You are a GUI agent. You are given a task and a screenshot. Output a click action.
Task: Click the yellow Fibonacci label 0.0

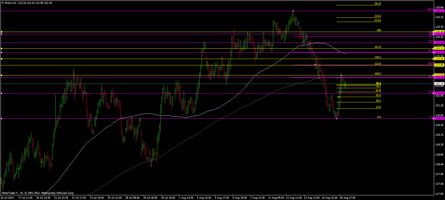pos(379,117)
